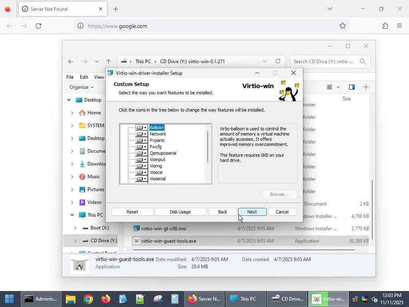Open the Fwcfg feature install dropdown icon
409x307 pixels.
pos(141,147)
